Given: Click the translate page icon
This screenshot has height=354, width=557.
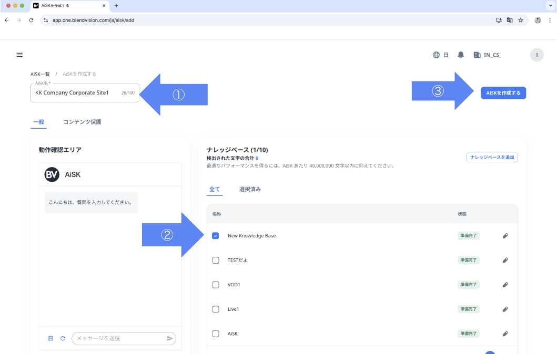Looking at the screenshot, I should tap(510, 20).
